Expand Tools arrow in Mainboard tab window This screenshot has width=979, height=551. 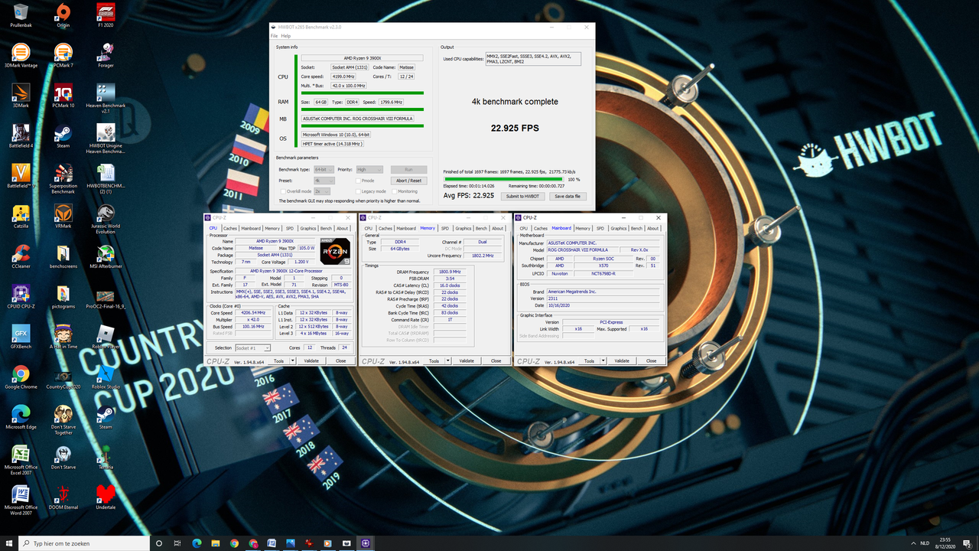click(x=602, y=360)
